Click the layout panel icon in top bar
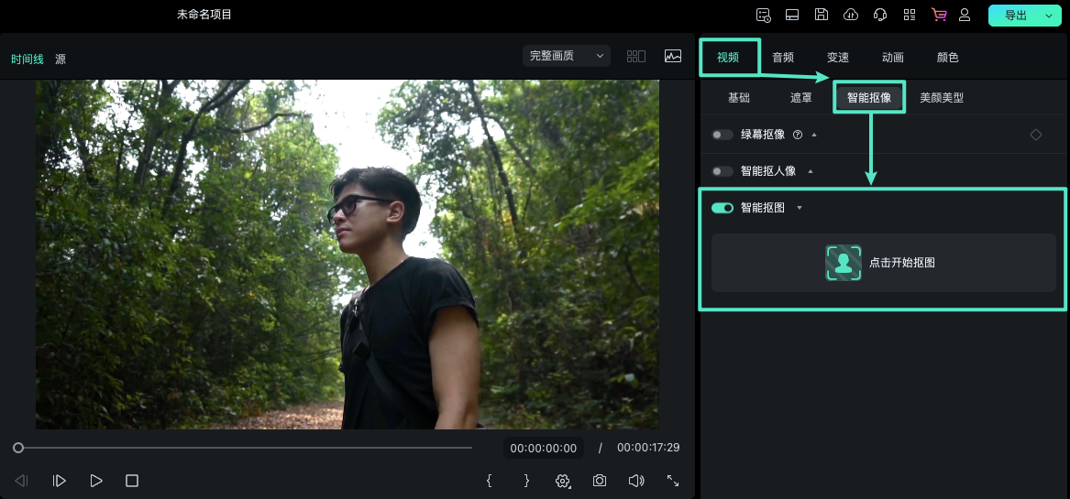Viewport: 1070px width, 499px height. (x=792, y=15)
